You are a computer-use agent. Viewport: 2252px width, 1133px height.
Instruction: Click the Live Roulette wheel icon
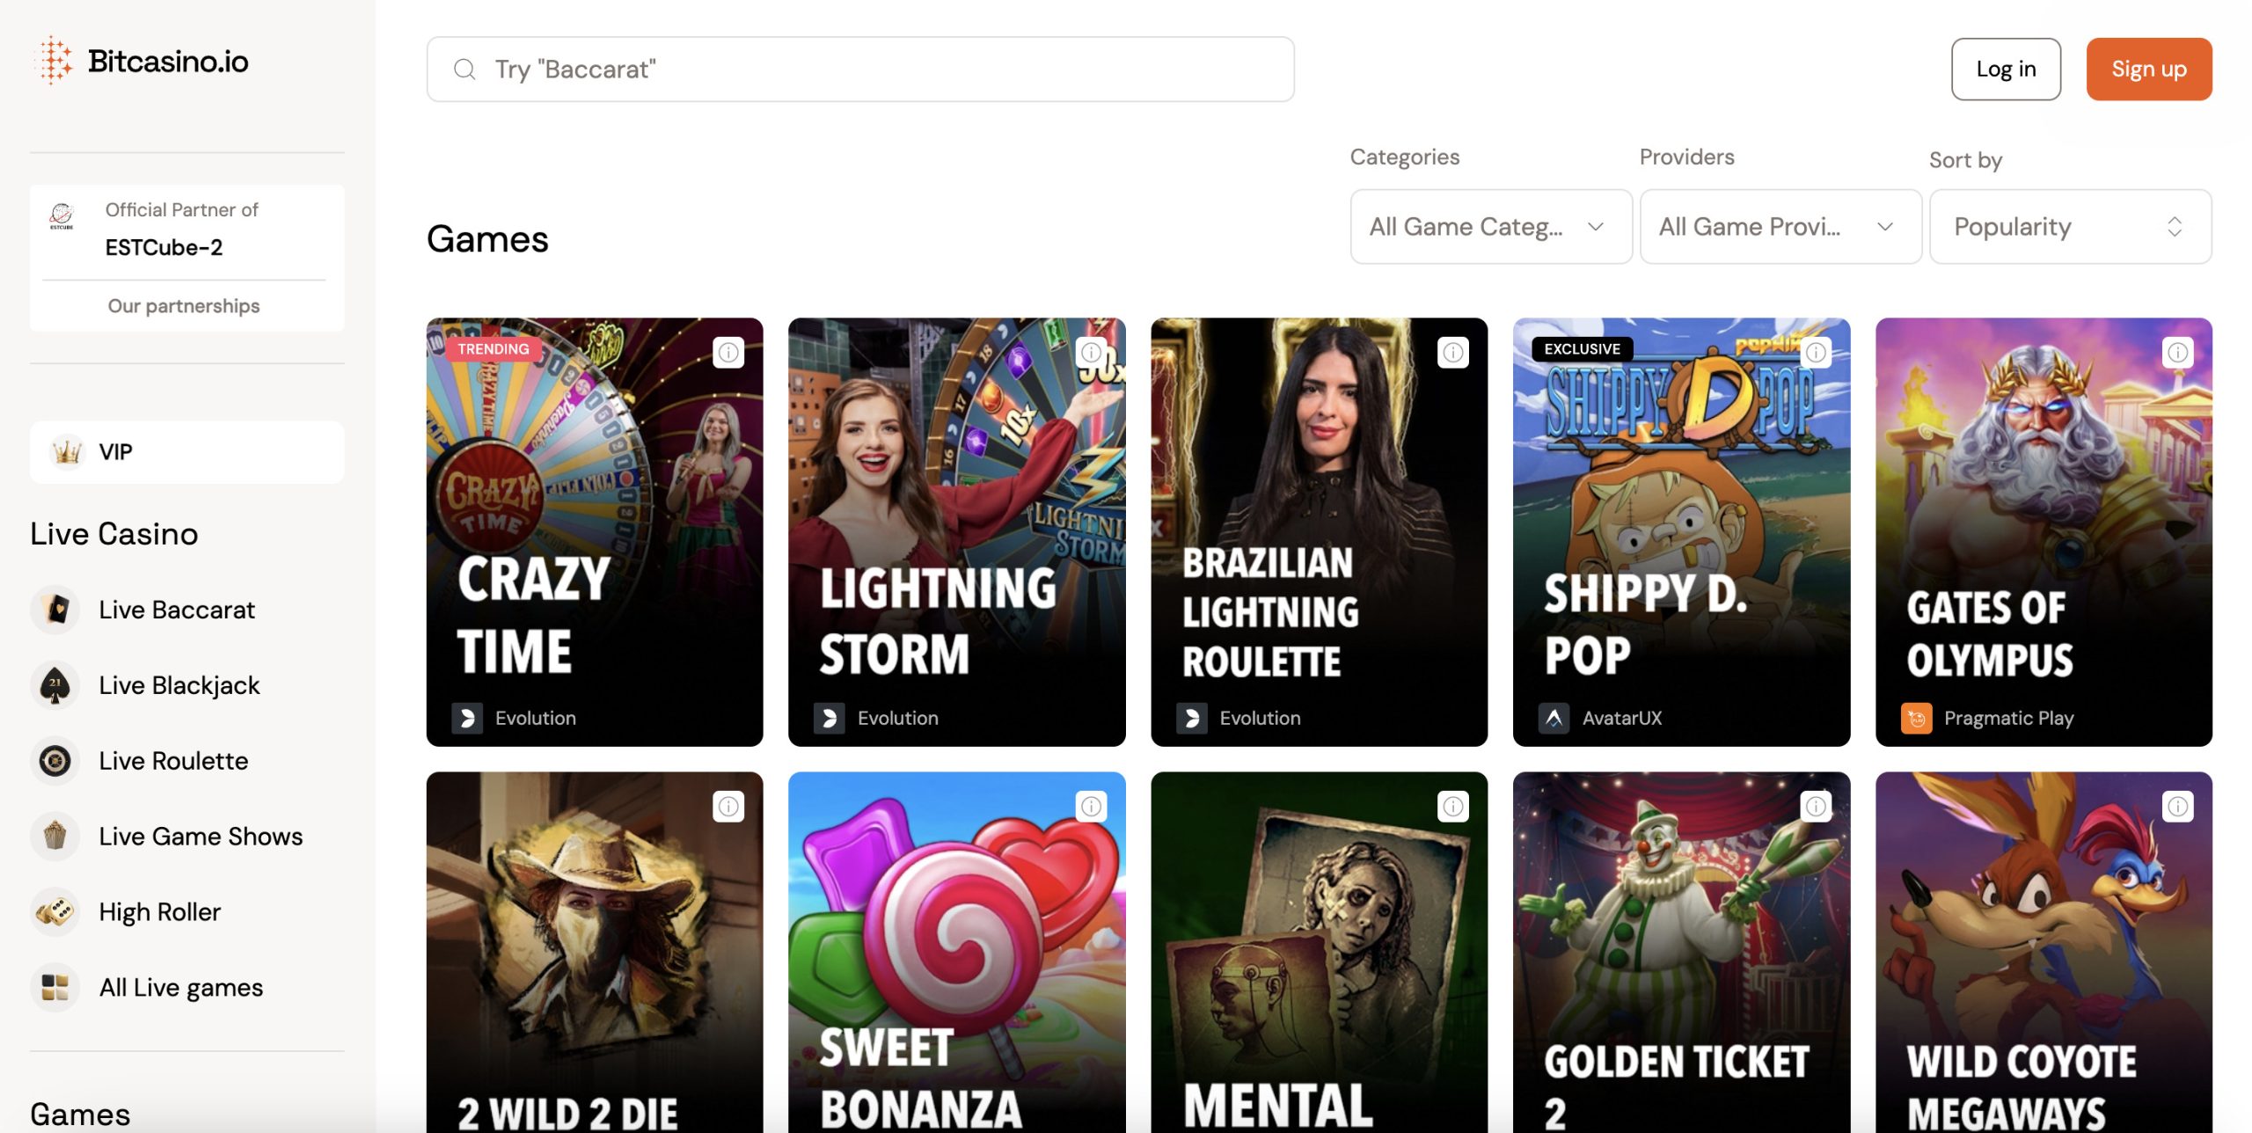pyautogui.click(x=55, y=761)
